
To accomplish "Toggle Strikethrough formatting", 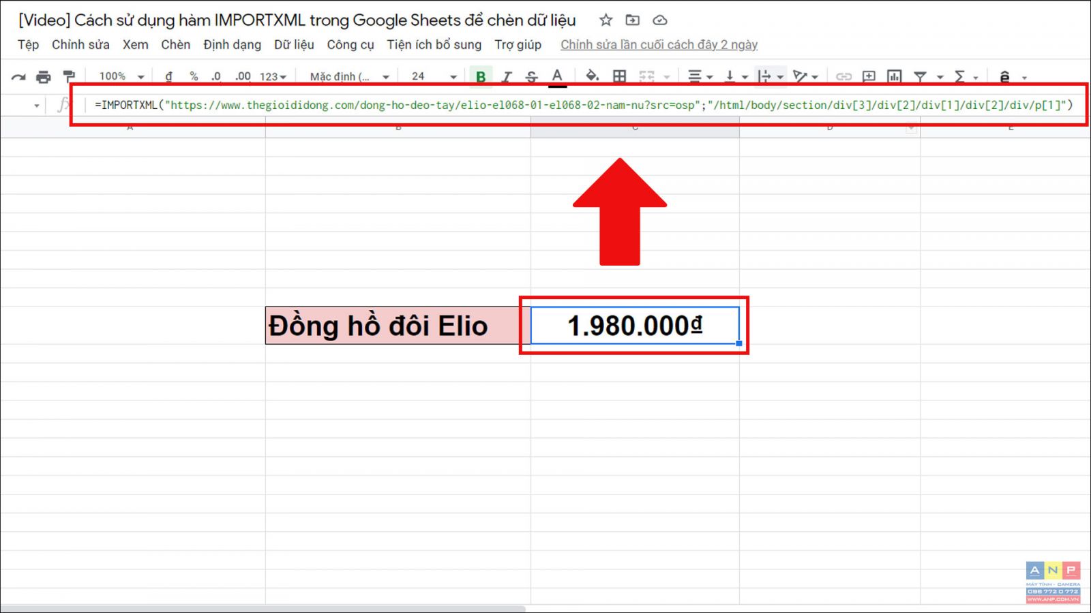I will click(x=531, y=76).
